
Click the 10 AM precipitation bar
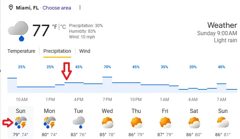[21, 90]
